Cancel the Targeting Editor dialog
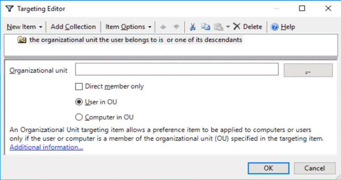Image resolution: width=341 pixels, height=180 pixels. click(x=315, y=168)
